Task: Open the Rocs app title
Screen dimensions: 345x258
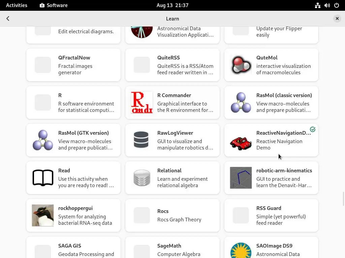Action: (163, 211)
